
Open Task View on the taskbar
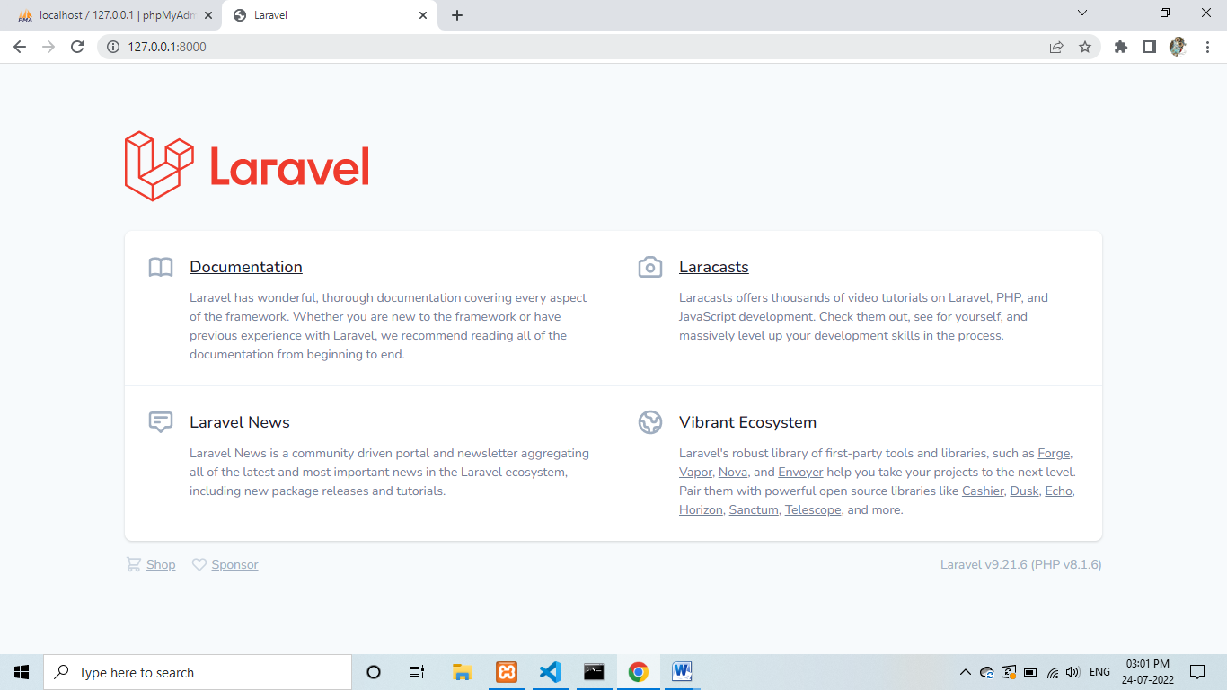(x=417, y=672)
